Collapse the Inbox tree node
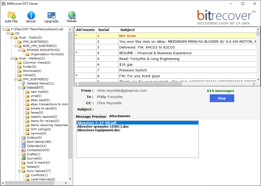 click(19, 88)
